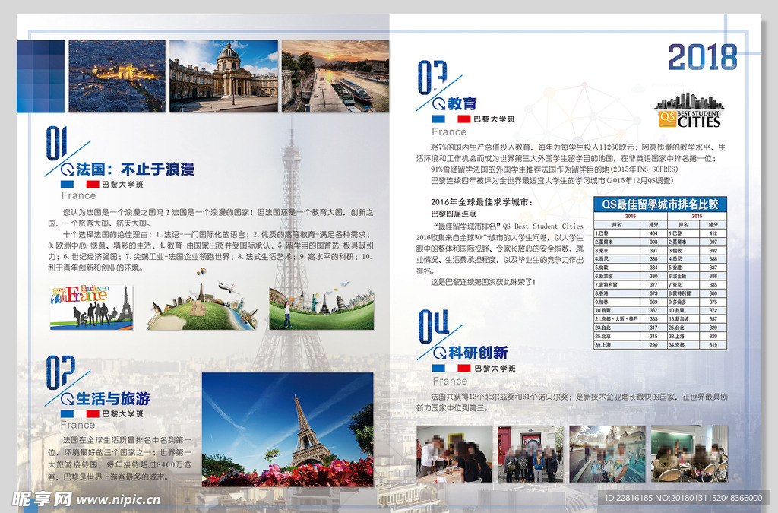
Task: Click table cell 9.柏林
Action: (617, 302)
